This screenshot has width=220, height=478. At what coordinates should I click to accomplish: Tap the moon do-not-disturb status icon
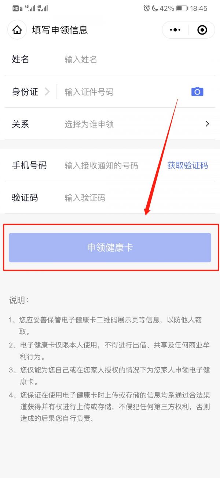(x=155, y=8)
